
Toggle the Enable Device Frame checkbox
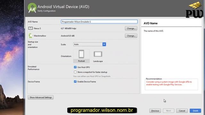75,82
